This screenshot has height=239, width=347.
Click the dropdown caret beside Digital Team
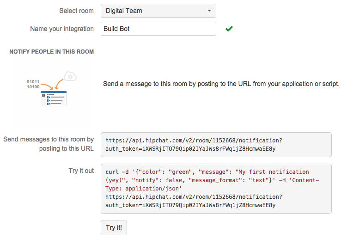[x=209, y=11]
